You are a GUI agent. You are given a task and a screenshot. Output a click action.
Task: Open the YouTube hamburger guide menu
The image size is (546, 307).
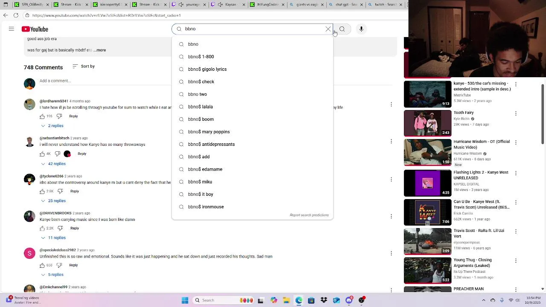(x=12, y=29)
